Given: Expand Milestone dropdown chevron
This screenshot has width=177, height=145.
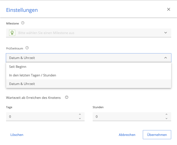Looking at the screenshot, I should tap(166, 33).
